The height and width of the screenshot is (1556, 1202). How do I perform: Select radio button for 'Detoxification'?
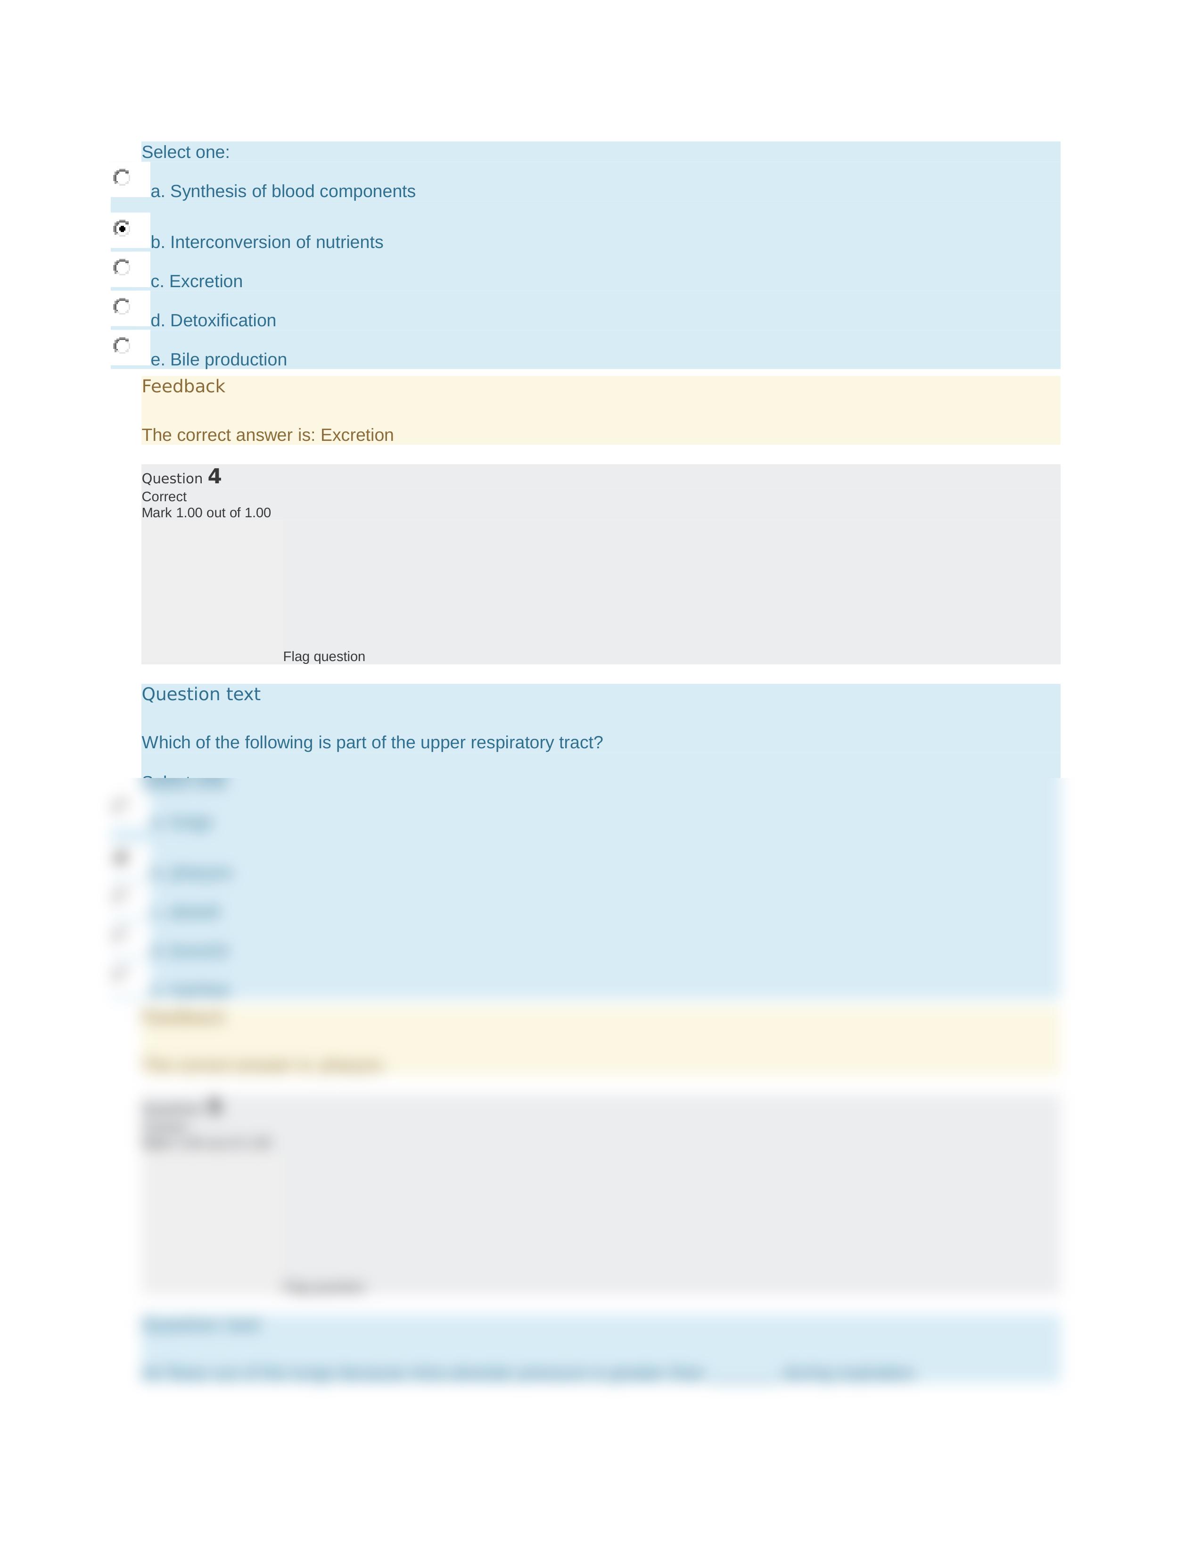(x=121, y=307)
